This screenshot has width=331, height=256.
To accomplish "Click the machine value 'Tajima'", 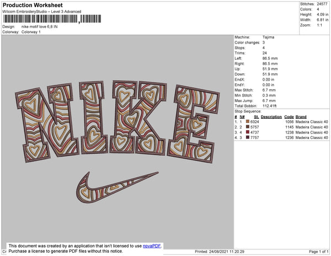I will 268,37.
